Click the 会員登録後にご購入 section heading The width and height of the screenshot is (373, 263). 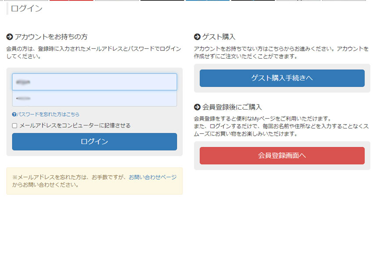point(232,107)
